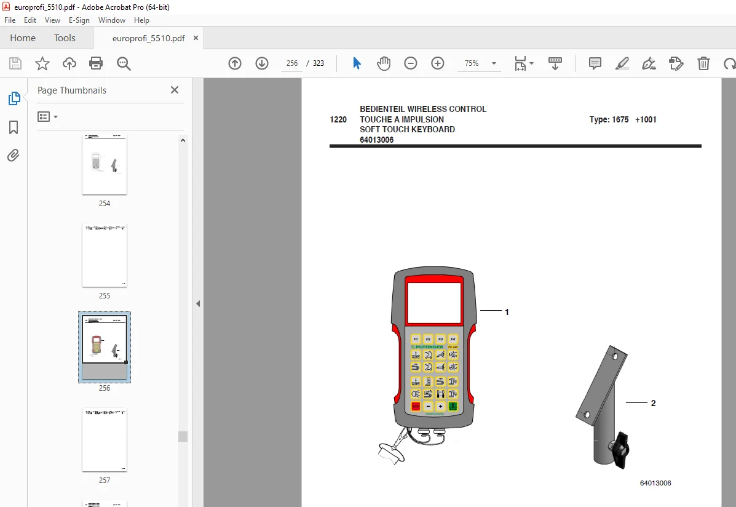This screenshot has height=507, width=736.
Task: Click the 'TOUCHE A IMPULSION' heading line
Action: pyautogui.click(x=402, y=119)
